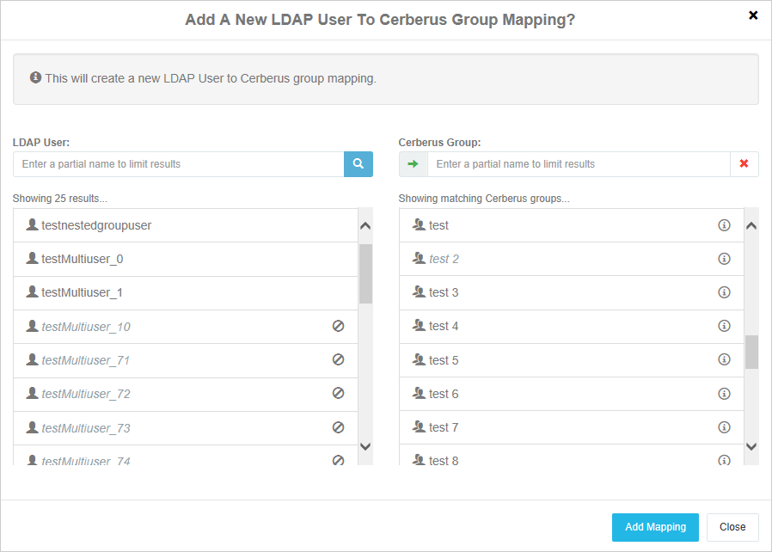The height and width of the screenshot is (552, 772).
Task: Open info icon for group test 3
Action: pyautogui.click(x=724, y=292)
